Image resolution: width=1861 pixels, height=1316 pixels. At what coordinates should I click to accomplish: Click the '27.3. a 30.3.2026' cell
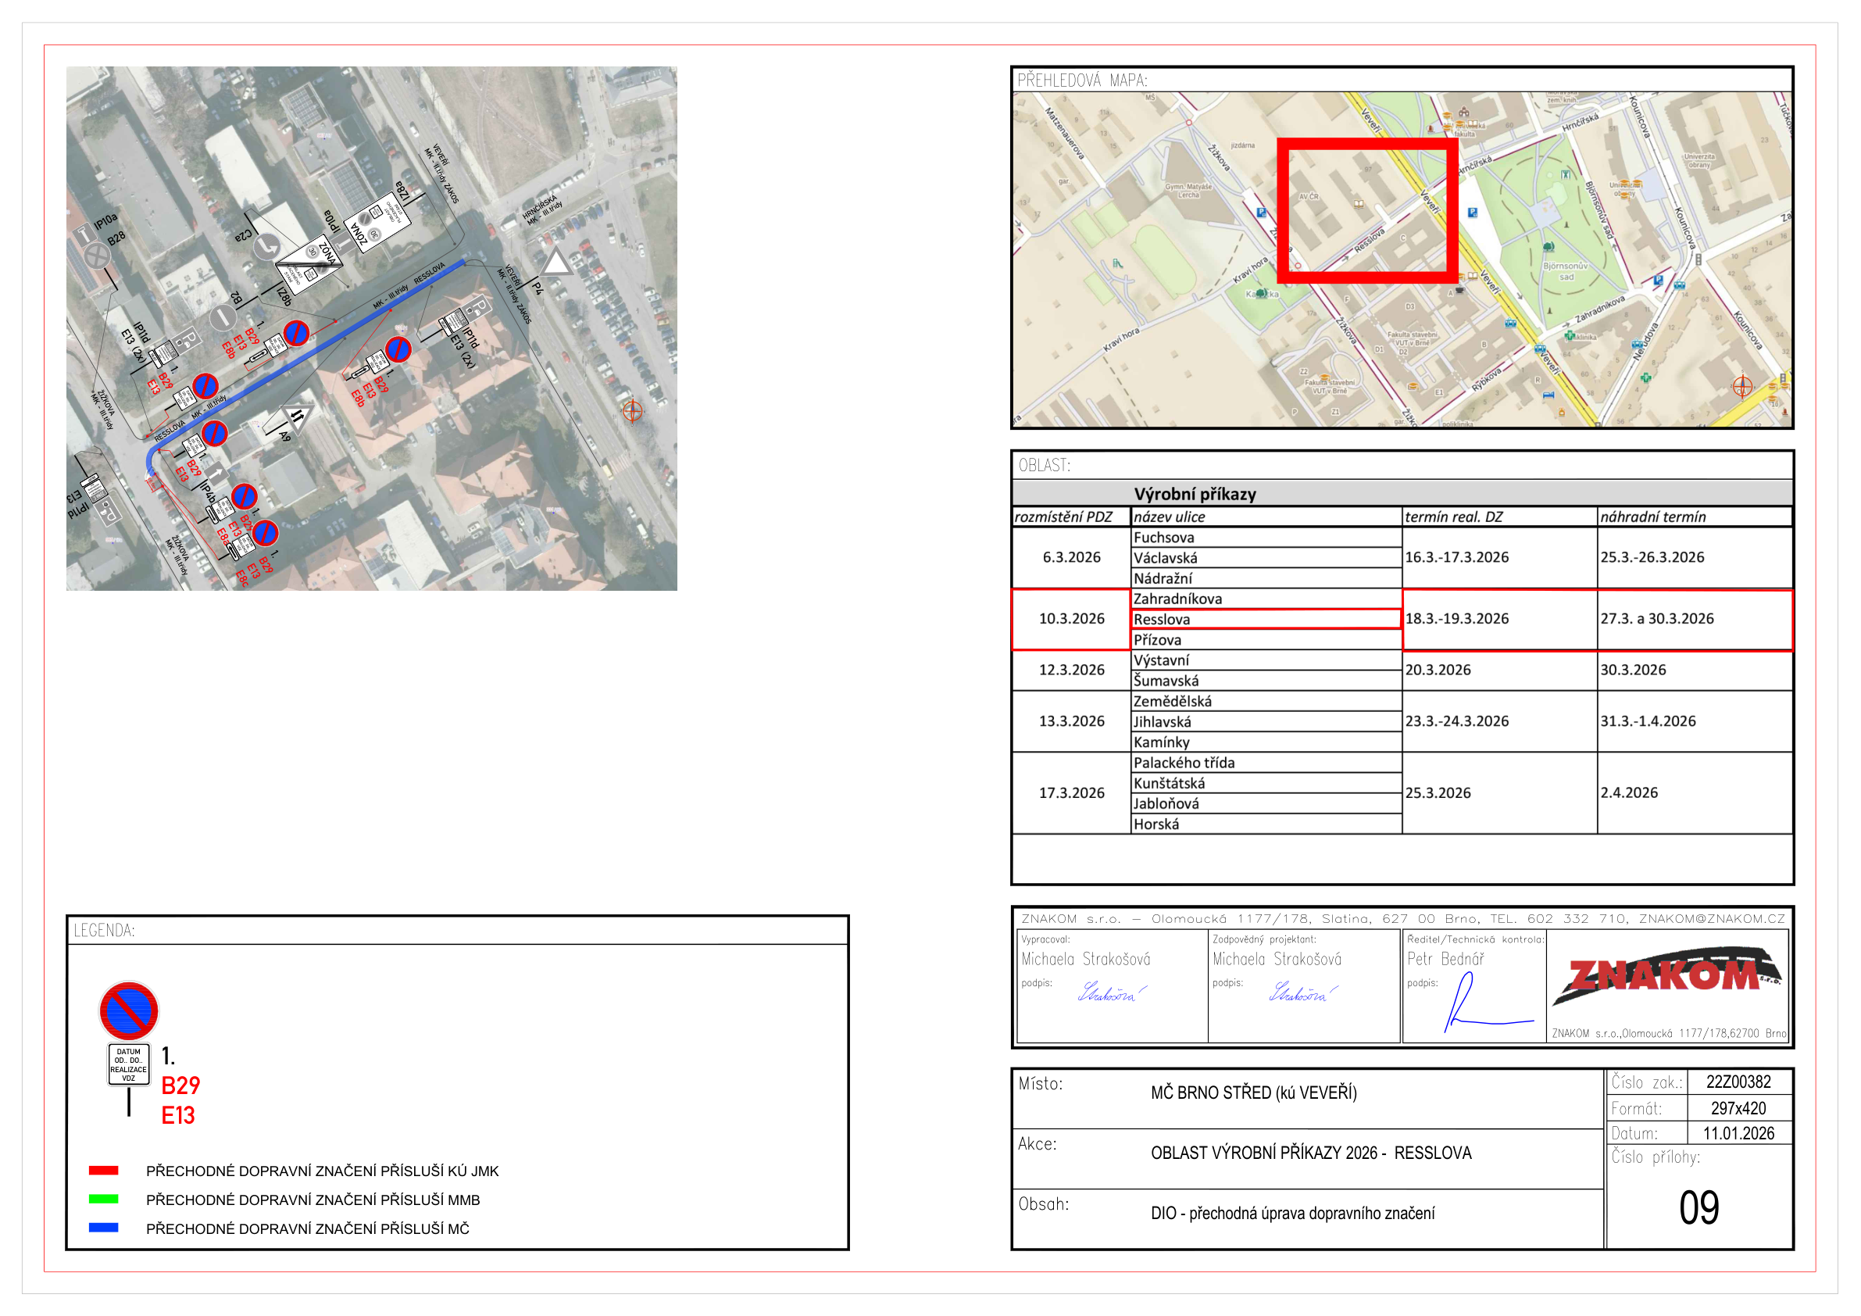[x=1695, y=619]
